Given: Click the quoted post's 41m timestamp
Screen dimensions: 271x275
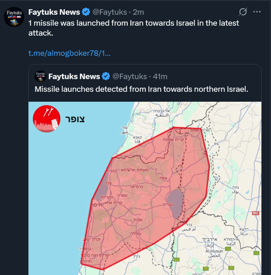Looking at the screenshot, I should click(x=160, y=76).
